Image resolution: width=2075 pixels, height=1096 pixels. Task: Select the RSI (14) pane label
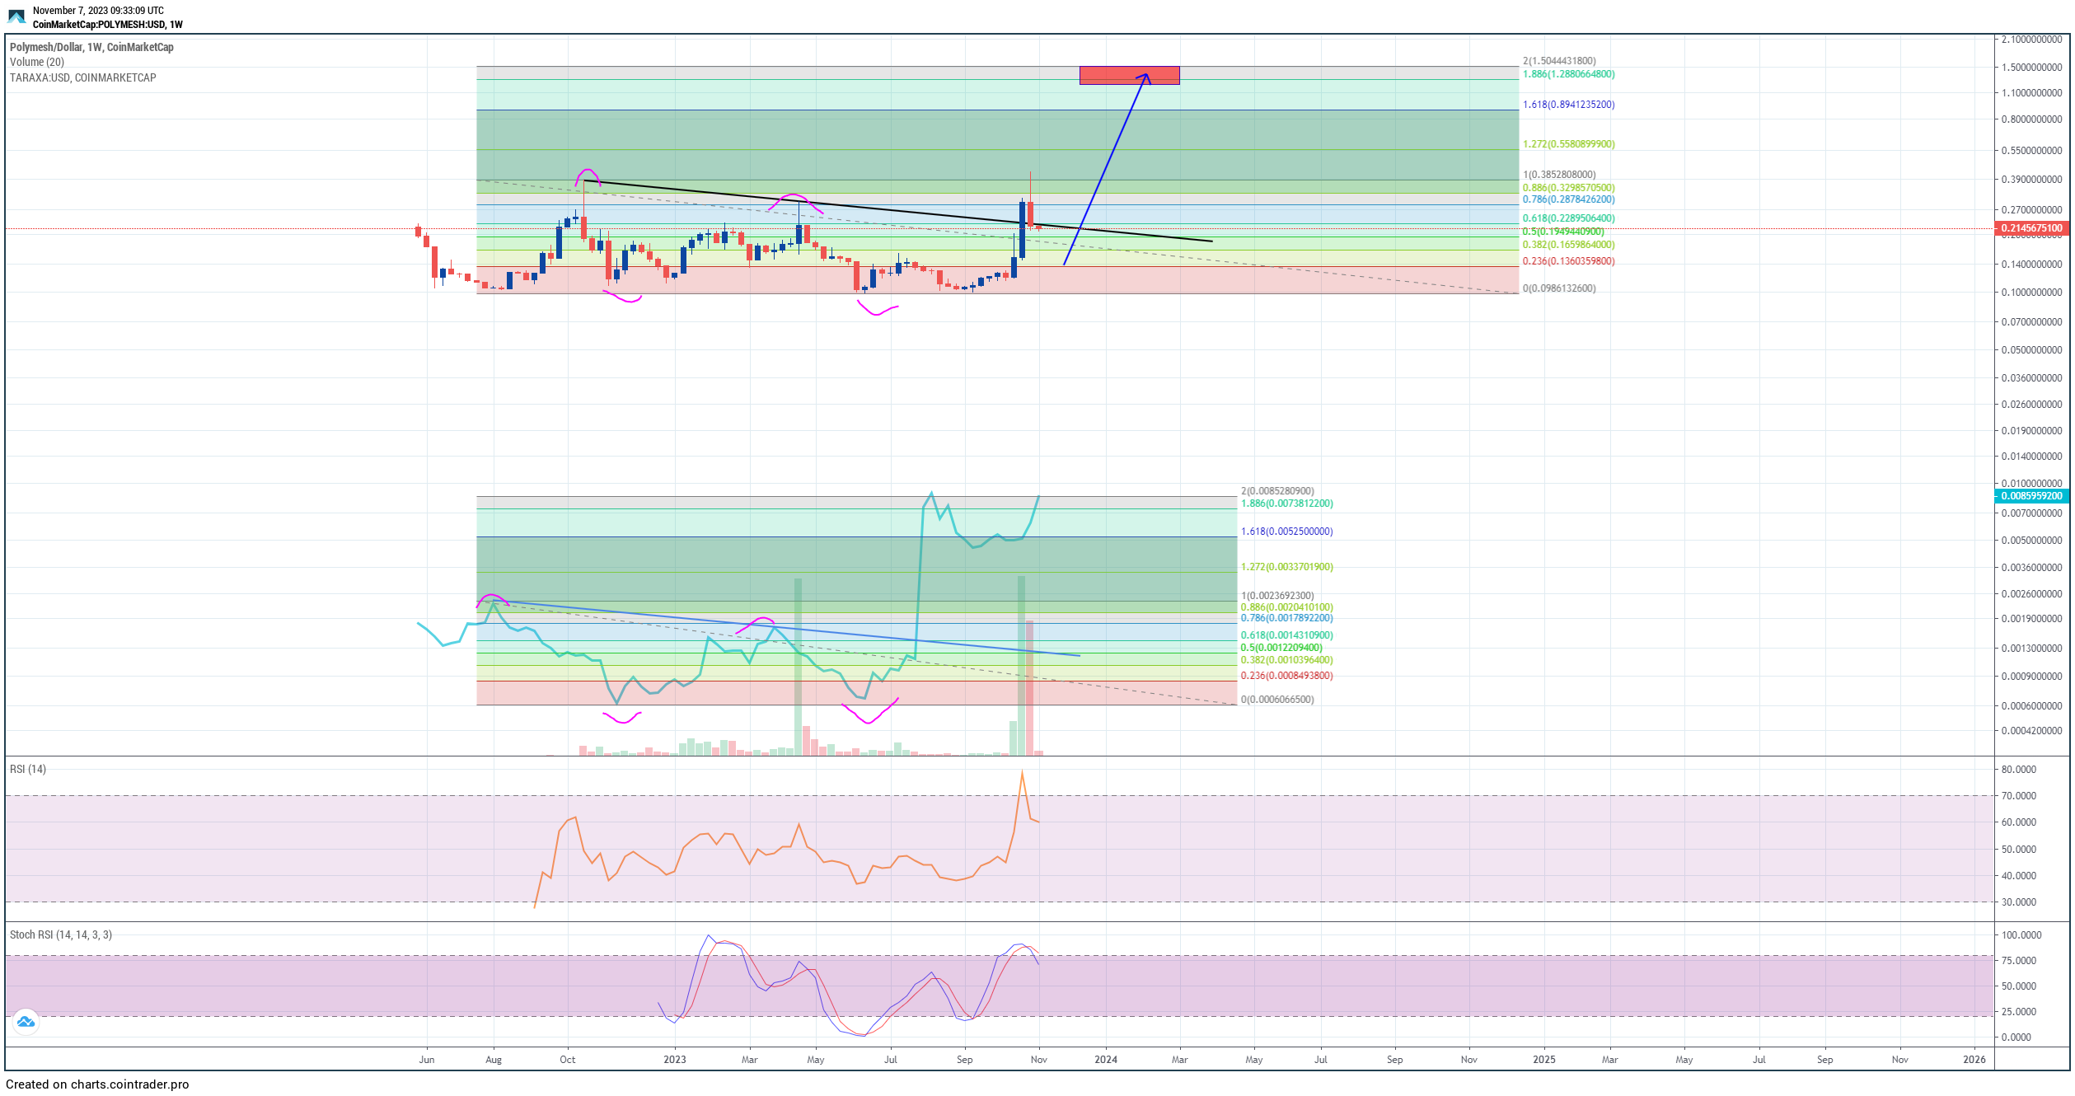click(28, 769)
